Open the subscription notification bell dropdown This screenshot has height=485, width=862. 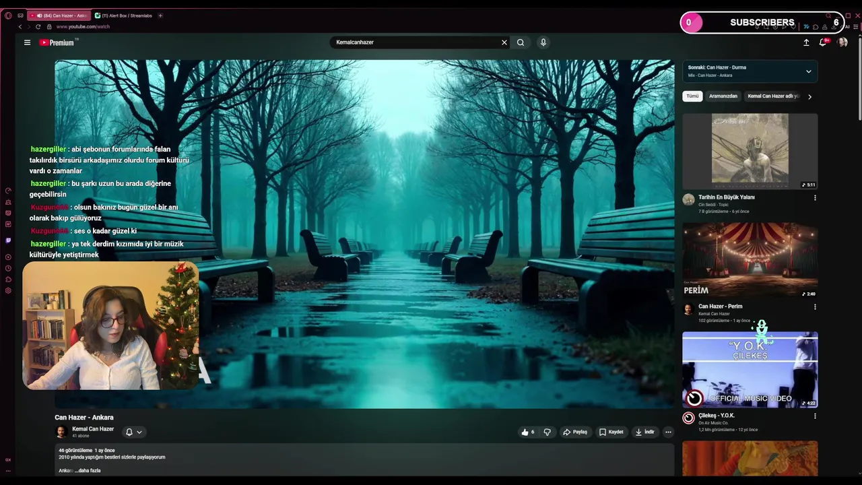pyautogui.click(x=134, y=432)
